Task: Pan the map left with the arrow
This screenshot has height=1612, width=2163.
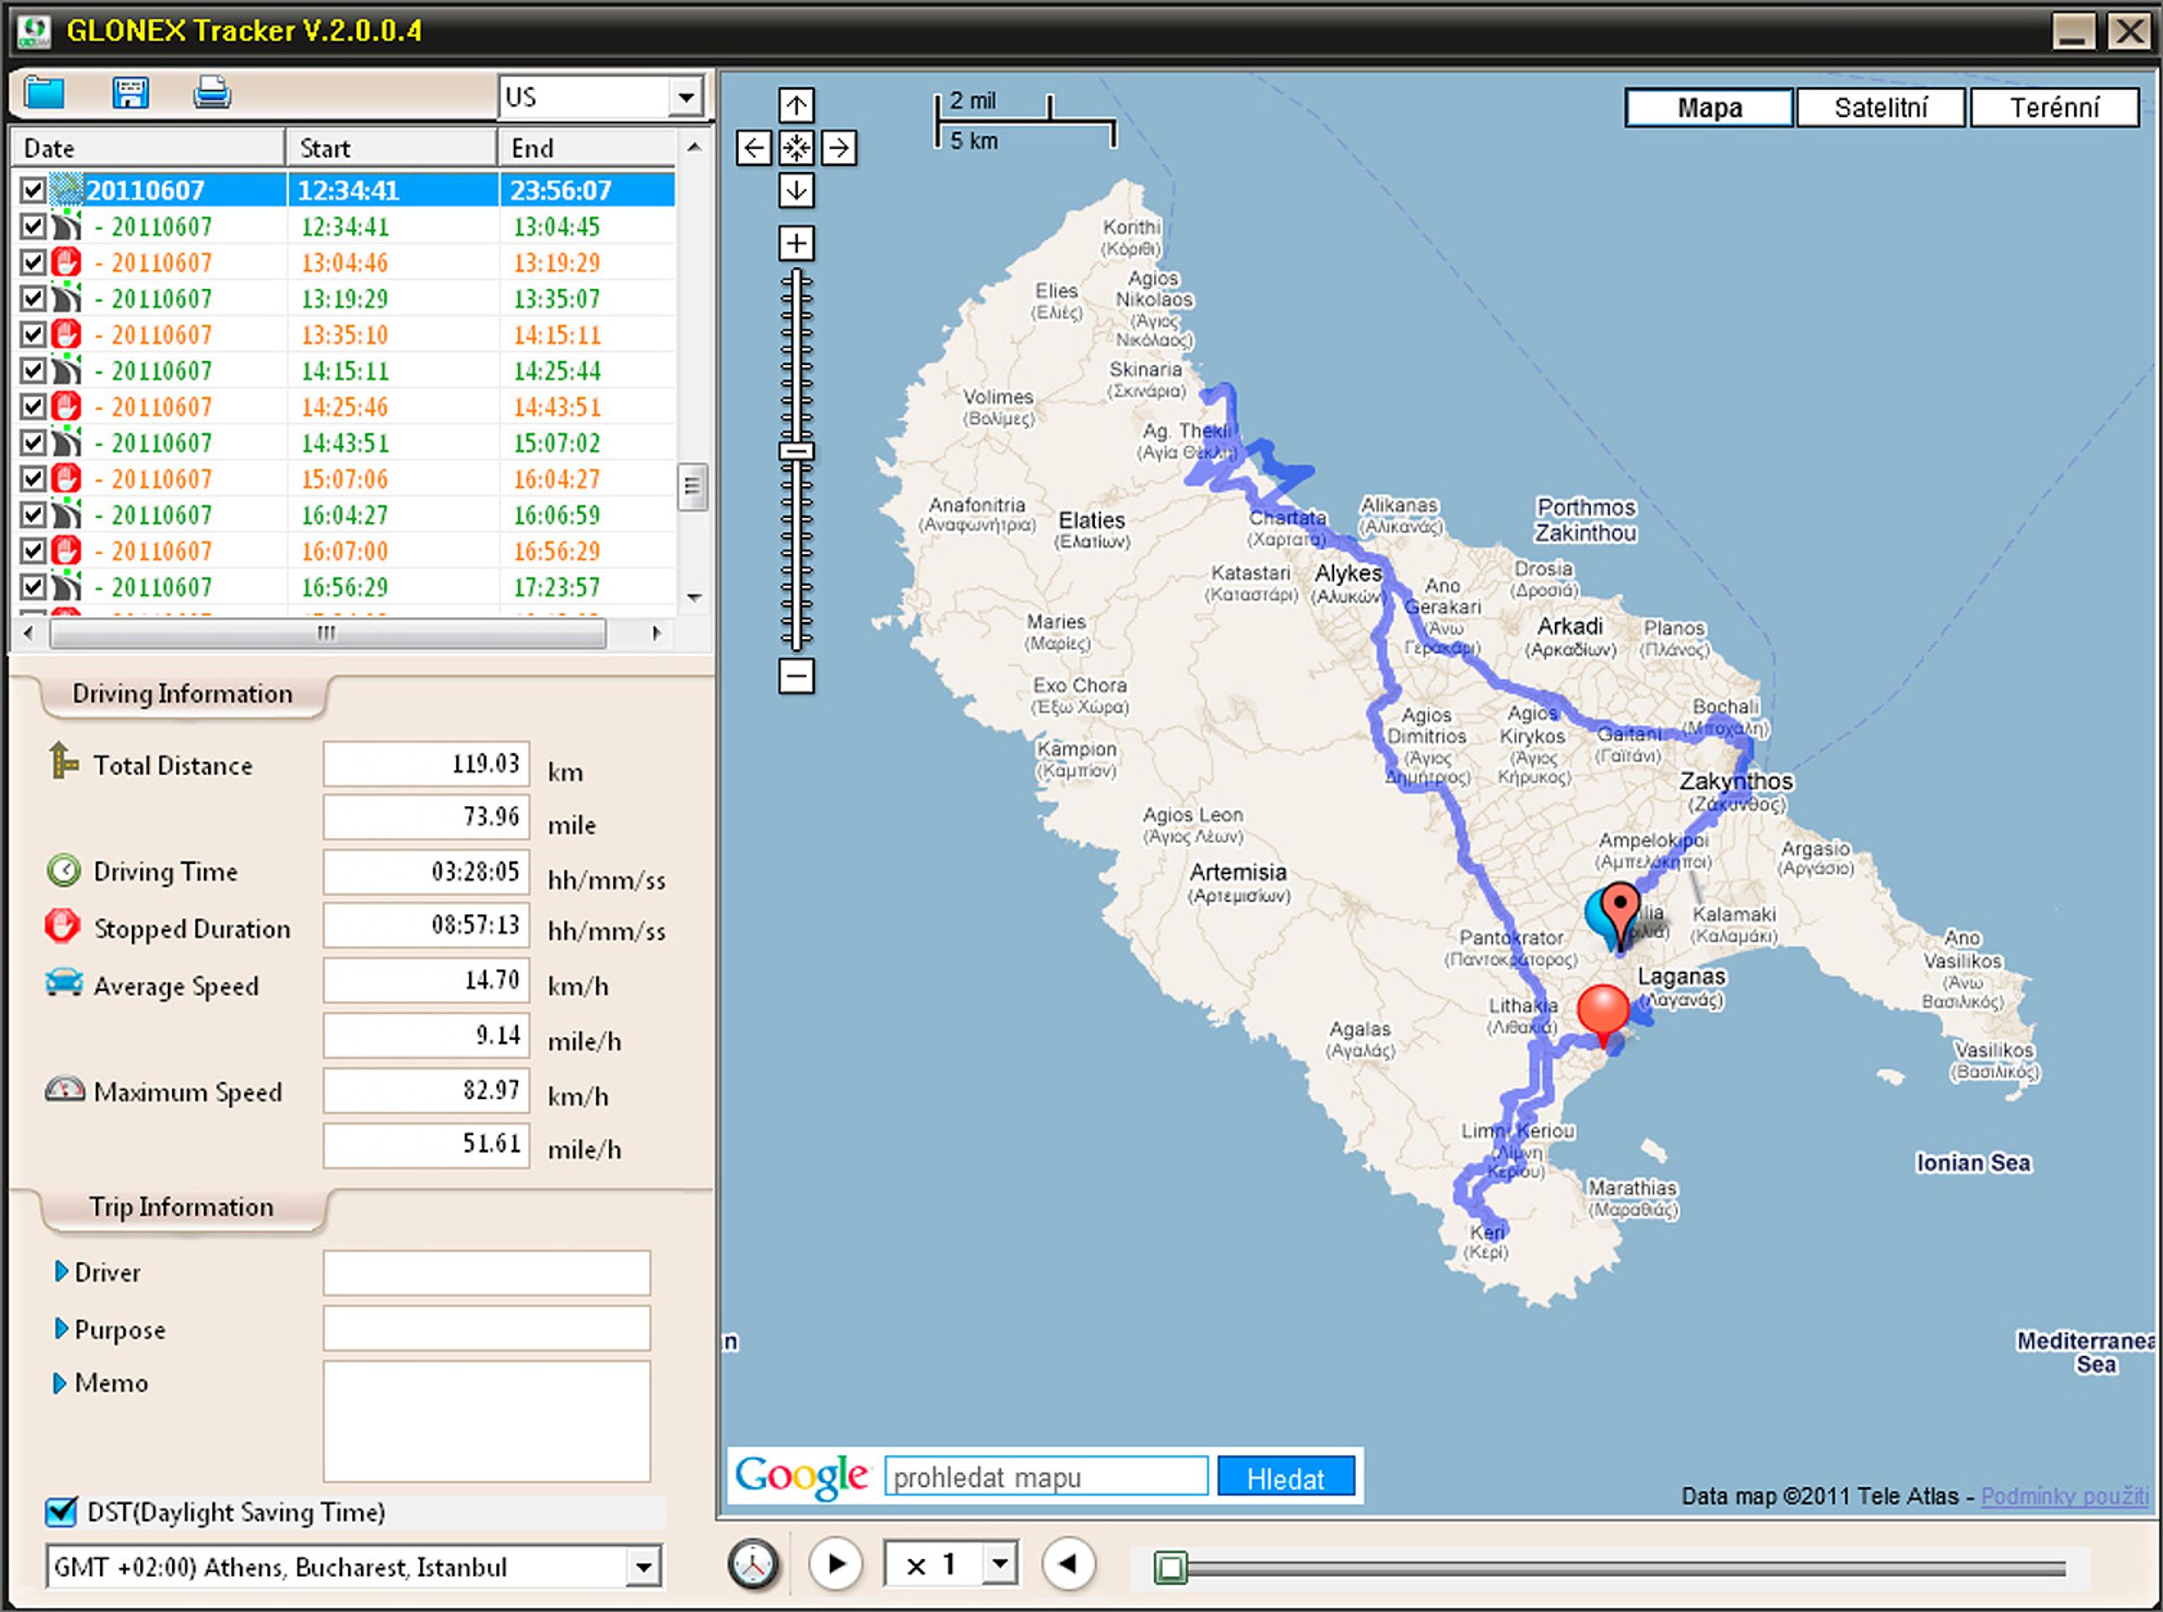Action: click(753, 149)
